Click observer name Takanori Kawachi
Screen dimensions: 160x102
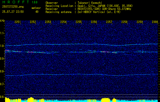coord(90,3)
